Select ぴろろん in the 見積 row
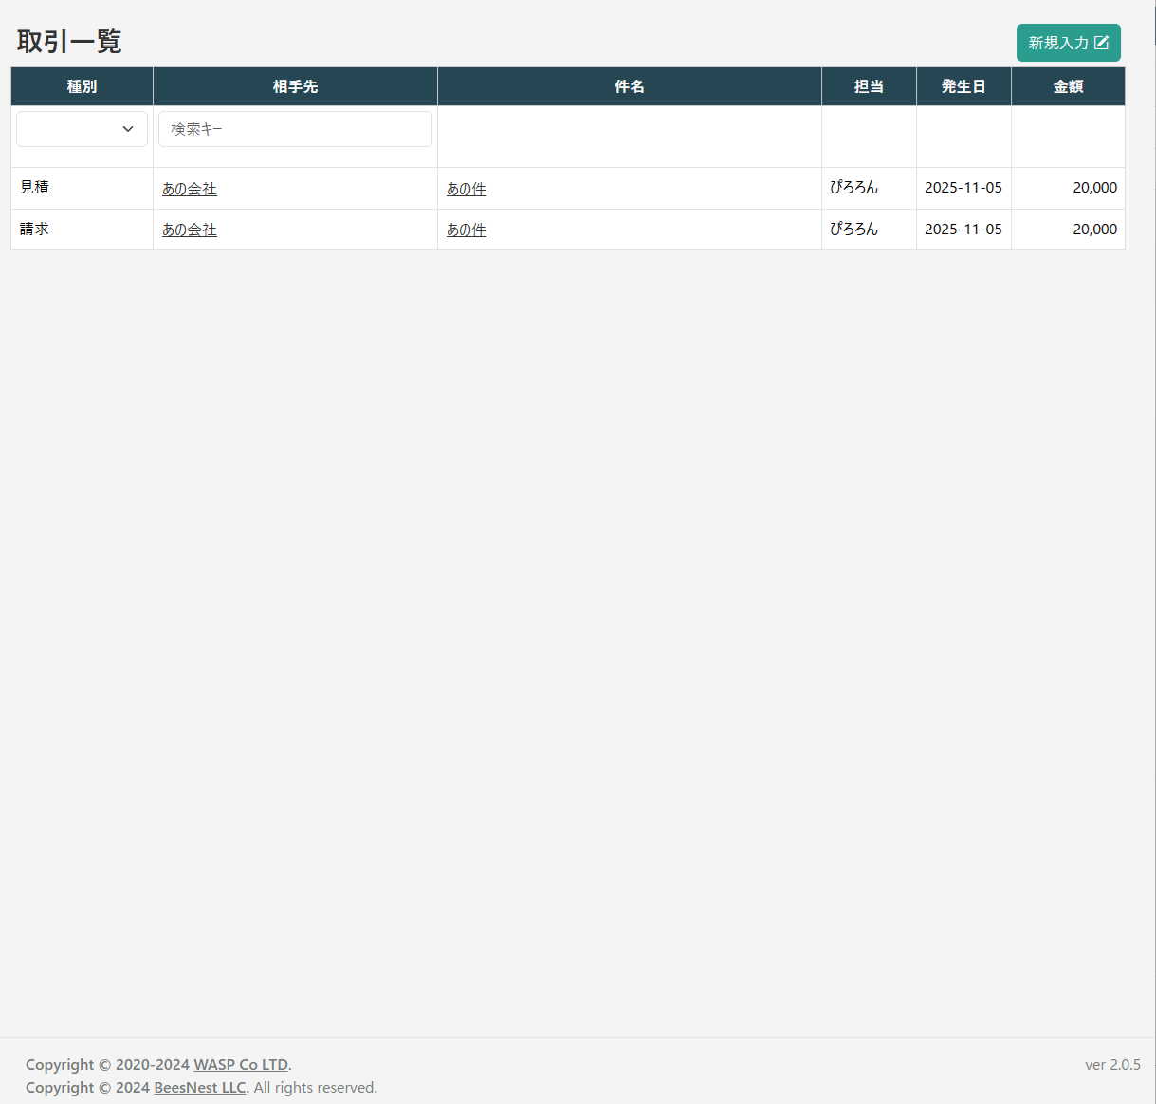 (x=853, y=188)
